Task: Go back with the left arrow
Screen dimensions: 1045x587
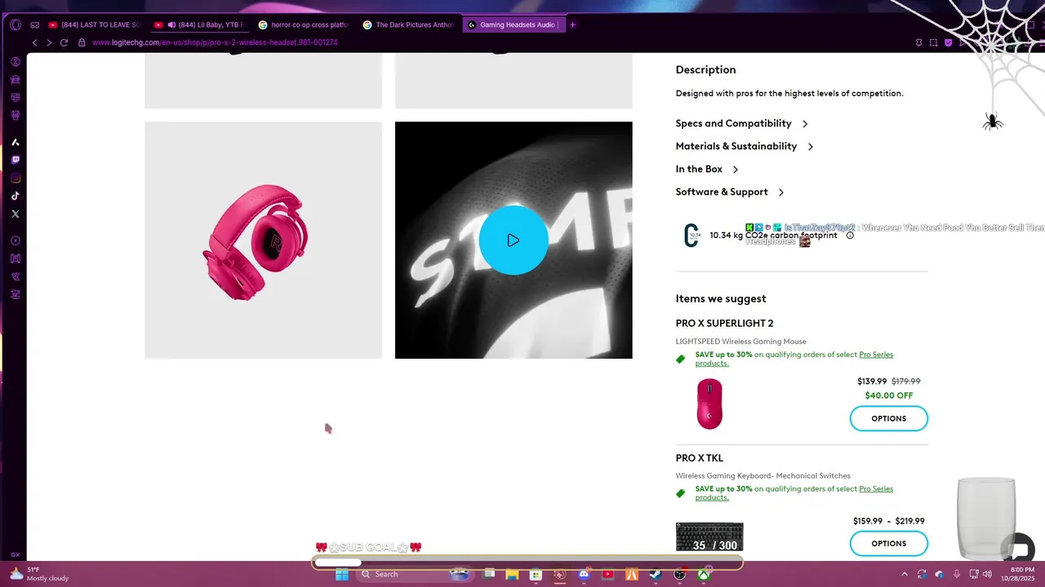Action: [34, 42]
